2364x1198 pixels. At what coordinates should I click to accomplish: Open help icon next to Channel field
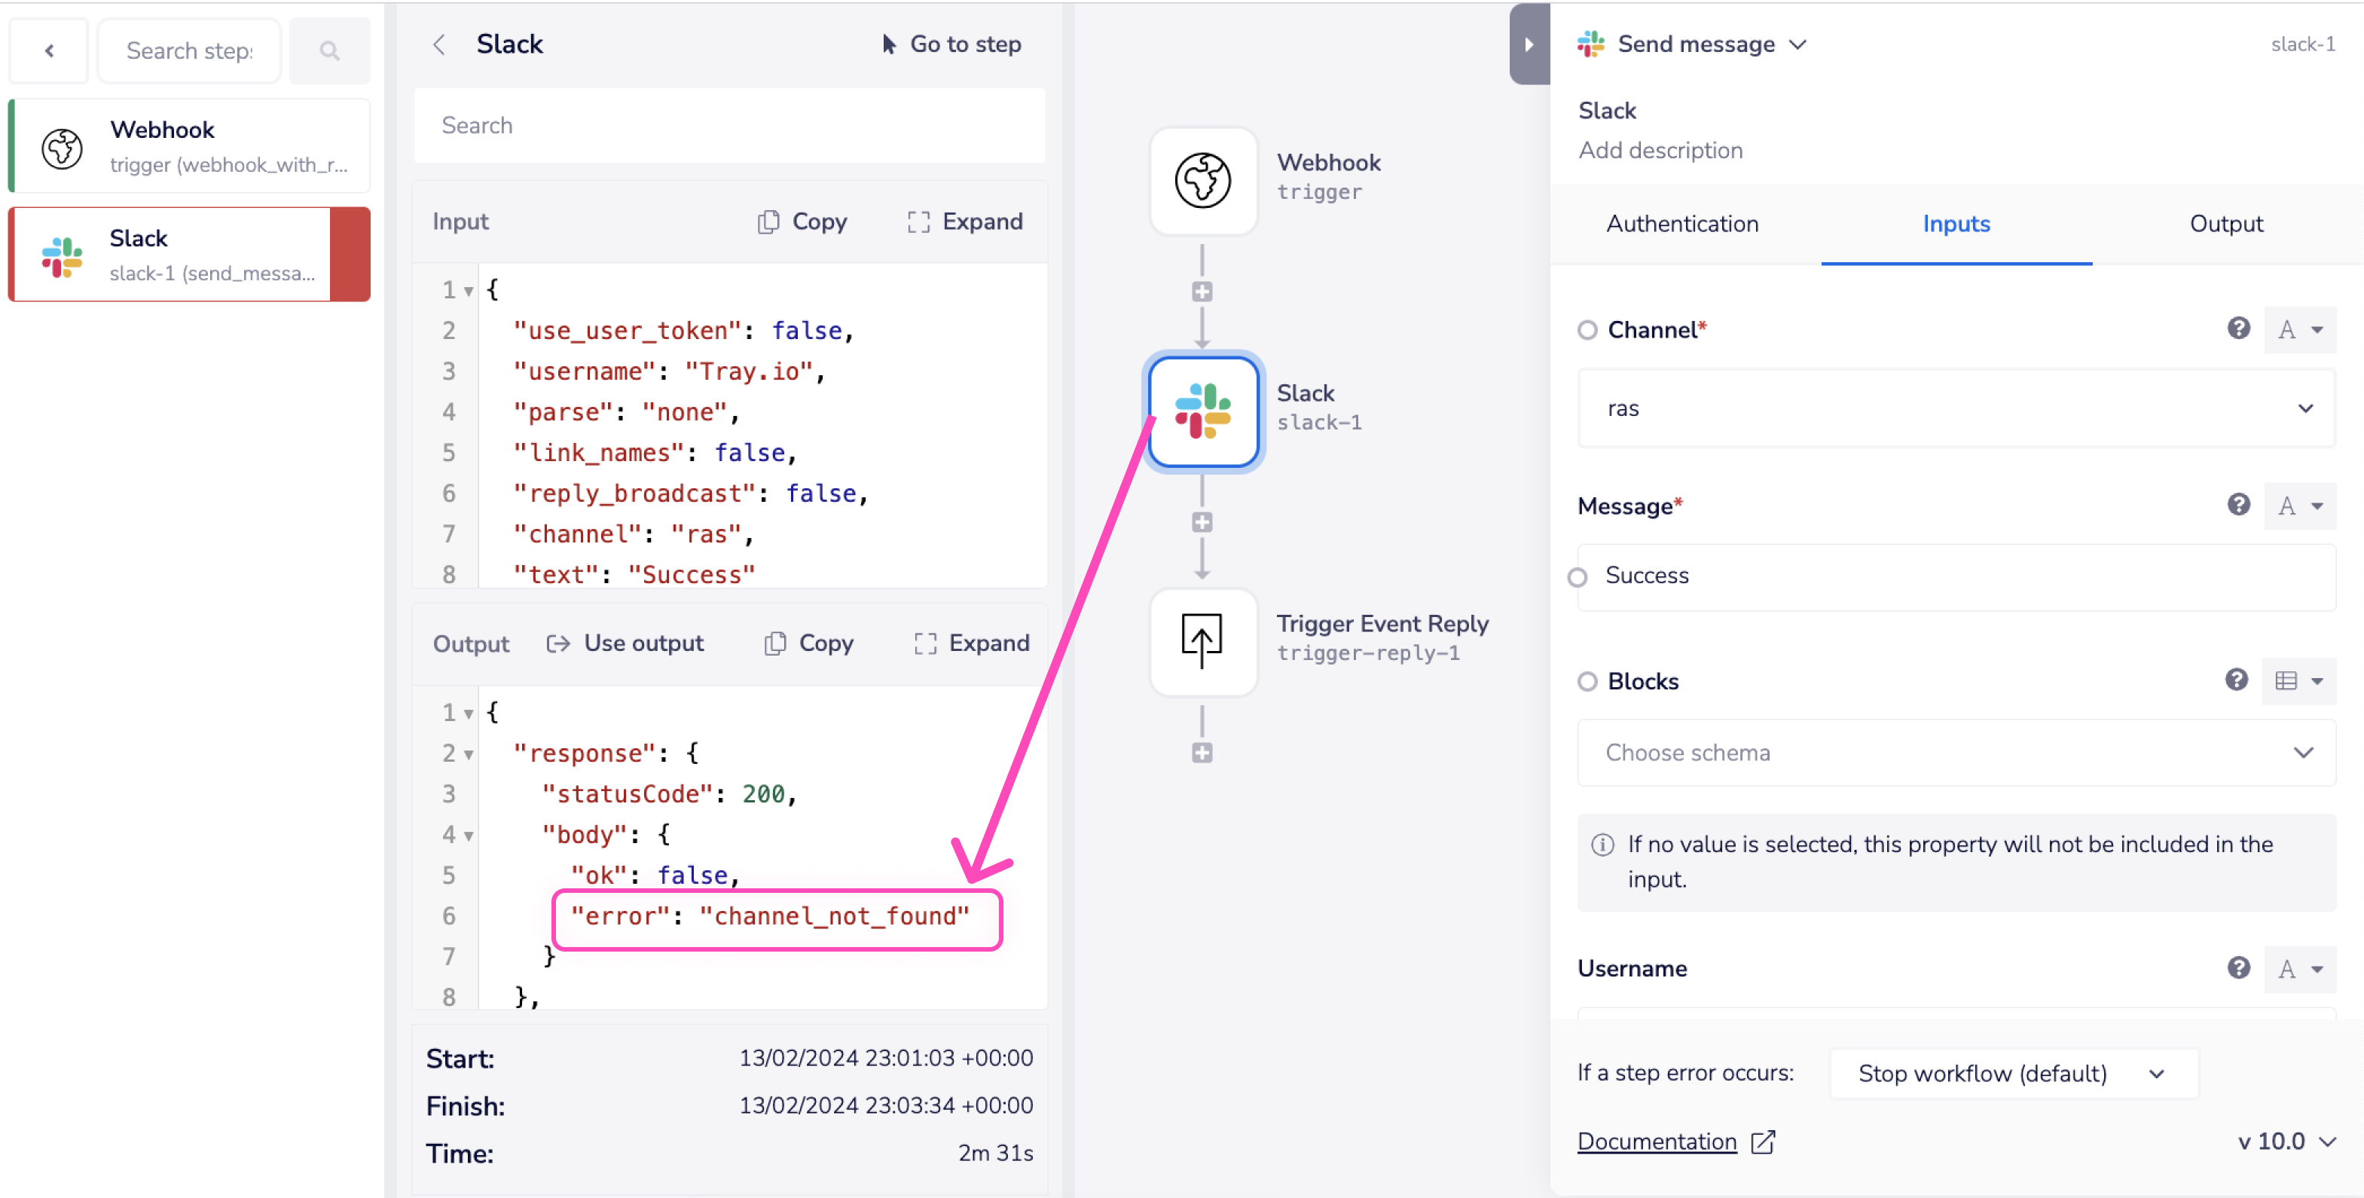tap(2238, 329)
